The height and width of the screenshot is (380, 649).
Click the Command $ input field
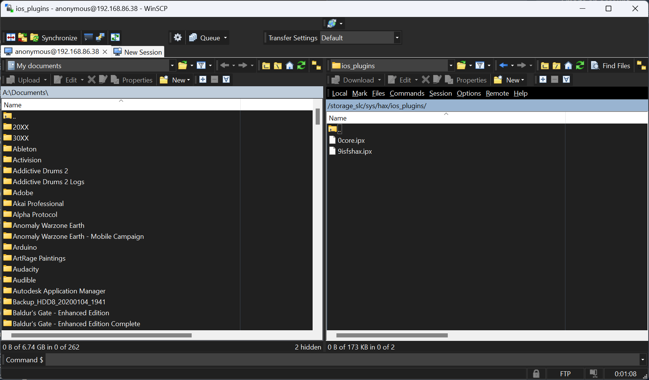(342, 360)
